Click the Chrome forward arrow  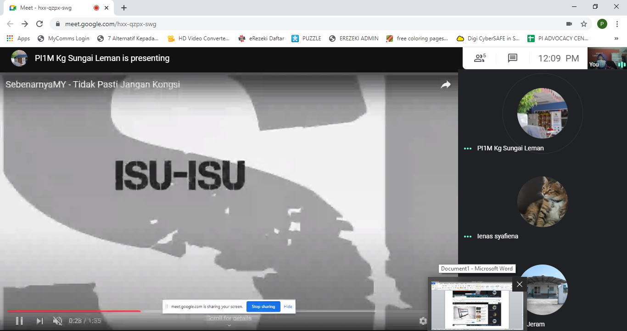point(25,24)
